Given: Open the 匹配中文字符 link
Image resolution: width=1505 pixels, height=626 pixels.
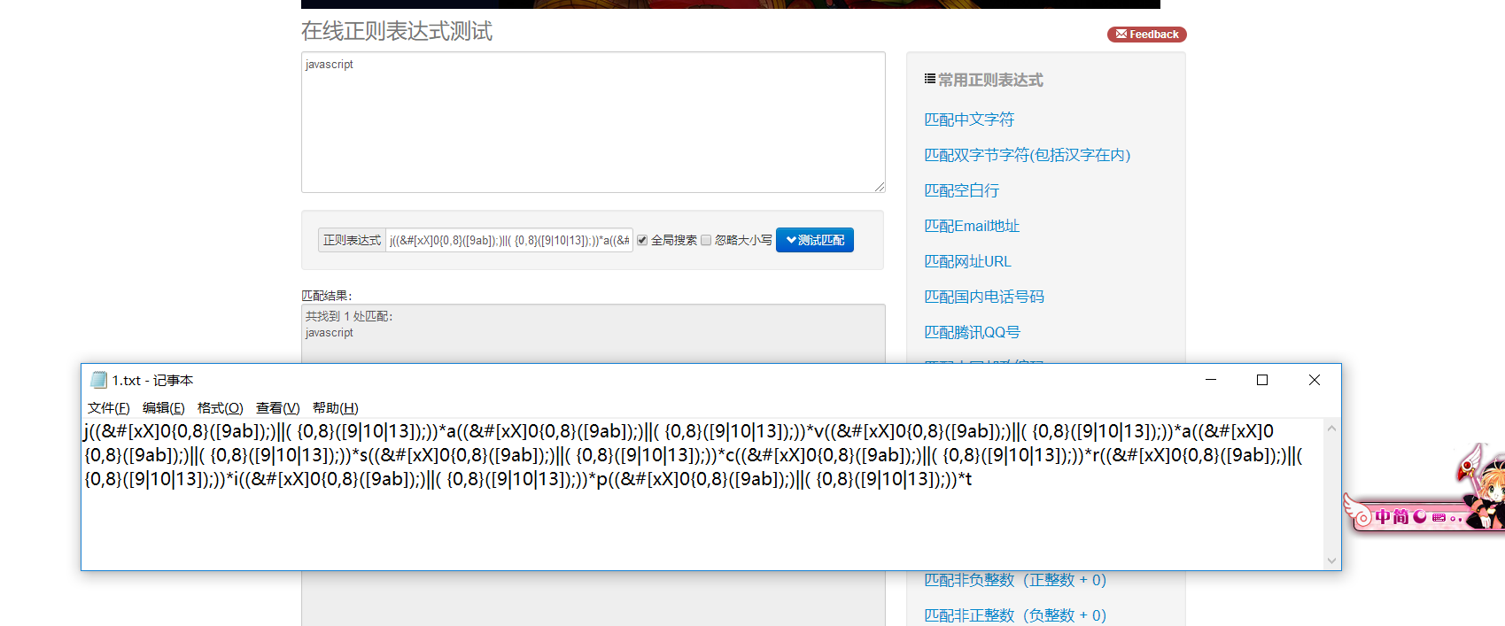Looking at the screenshot, I should (969, 120).
